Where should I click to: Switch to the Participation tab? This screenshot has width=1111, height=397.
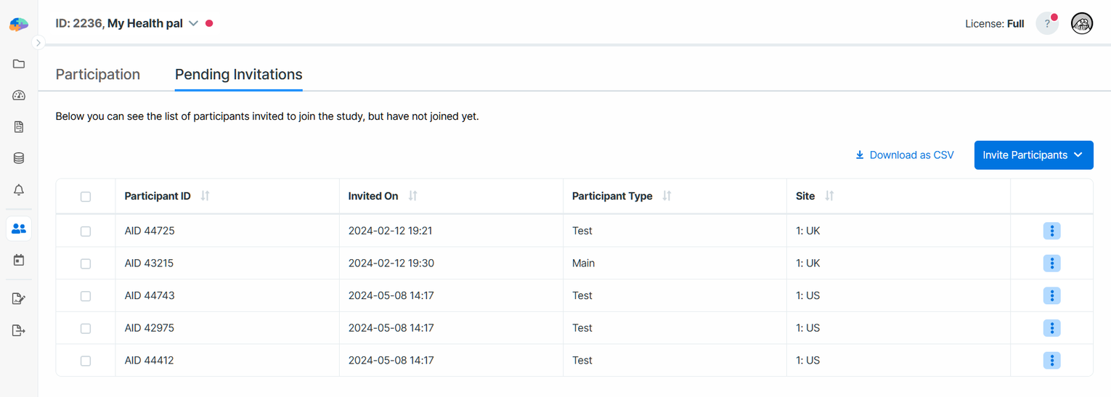(x=98, y=74)
